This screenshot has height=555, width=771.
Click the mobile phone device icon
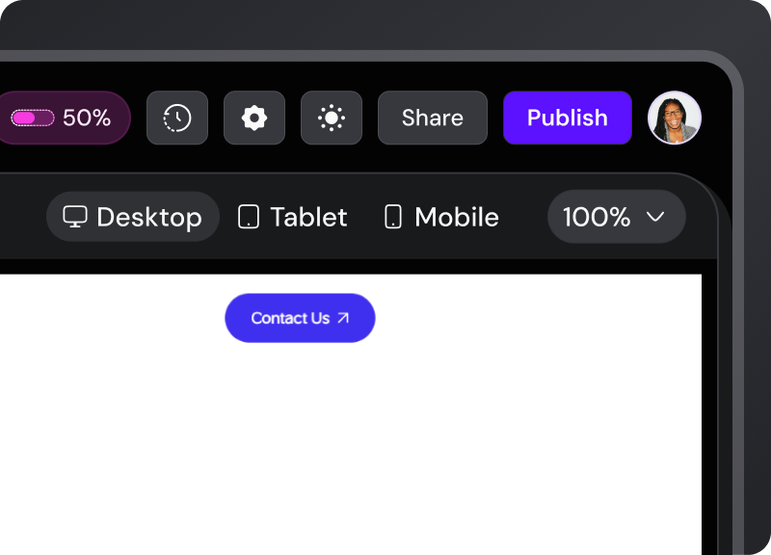pyautogui.click(x=393, y=217)
